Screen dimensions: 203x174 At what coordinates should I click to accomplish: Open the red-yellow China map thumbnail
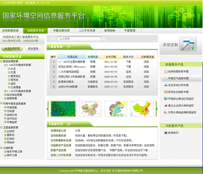coord(142,109)
